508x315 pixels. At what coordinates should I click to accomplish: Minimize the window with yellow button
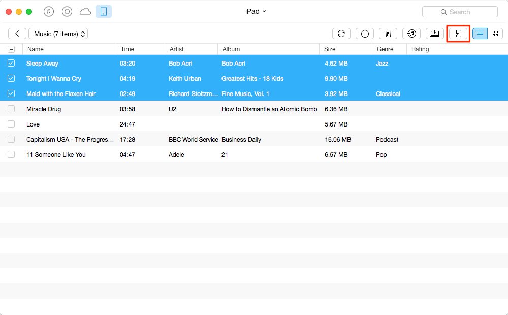pyautogui.click(x=19, y=12)
